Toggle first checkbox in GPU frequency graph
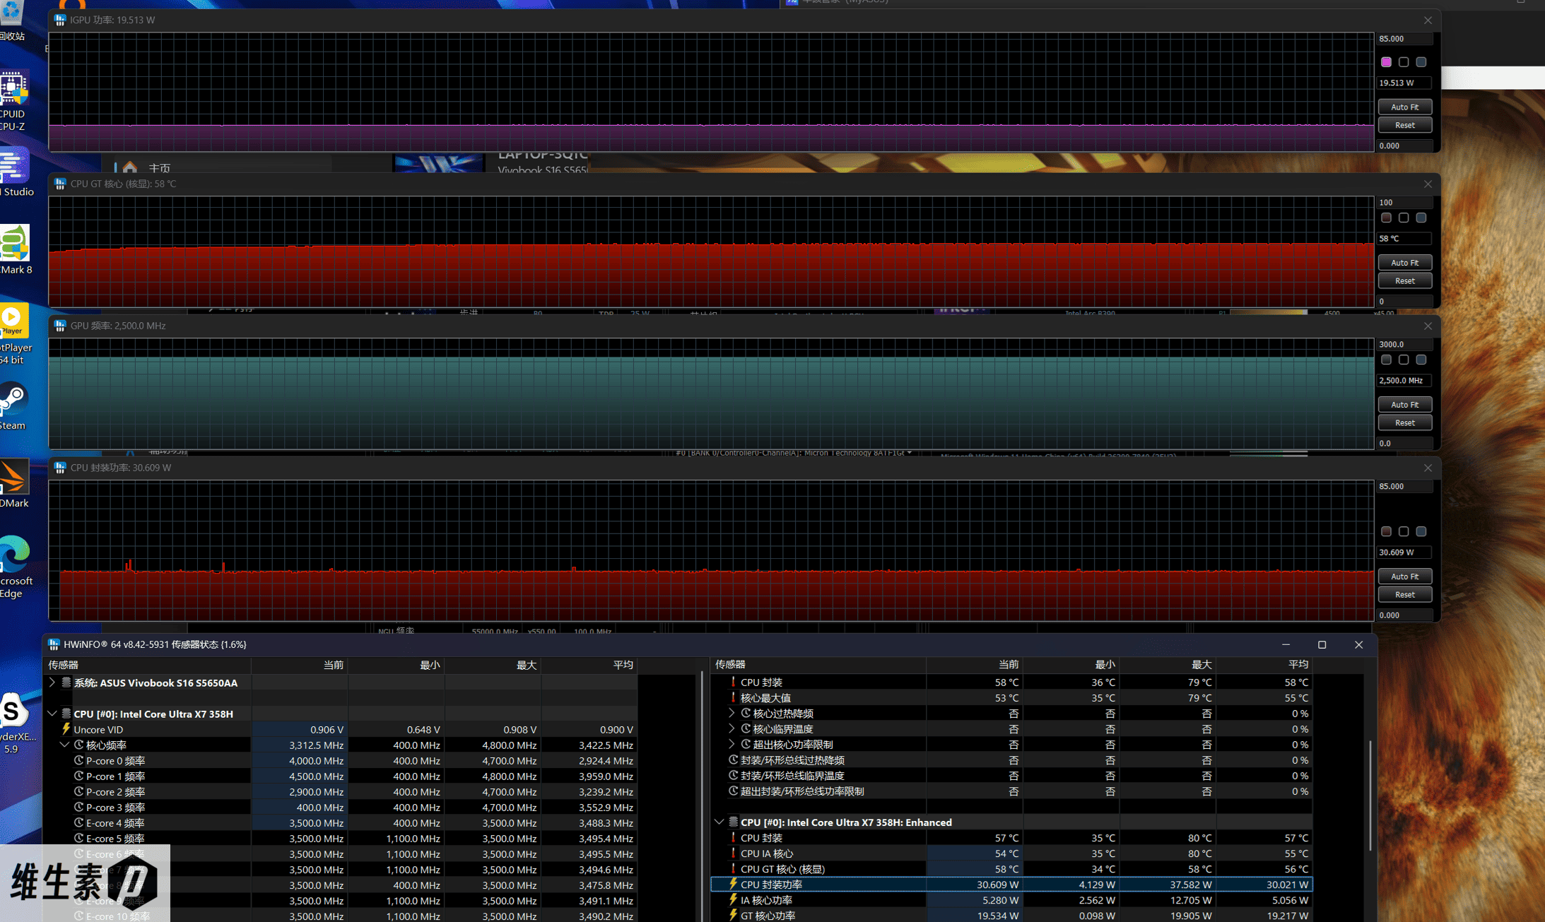 point(1386,360)
